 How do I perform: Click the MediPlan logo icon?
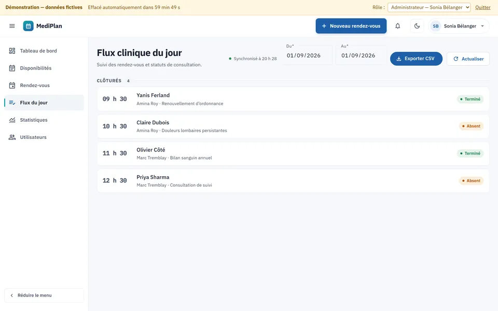point(28,26)
